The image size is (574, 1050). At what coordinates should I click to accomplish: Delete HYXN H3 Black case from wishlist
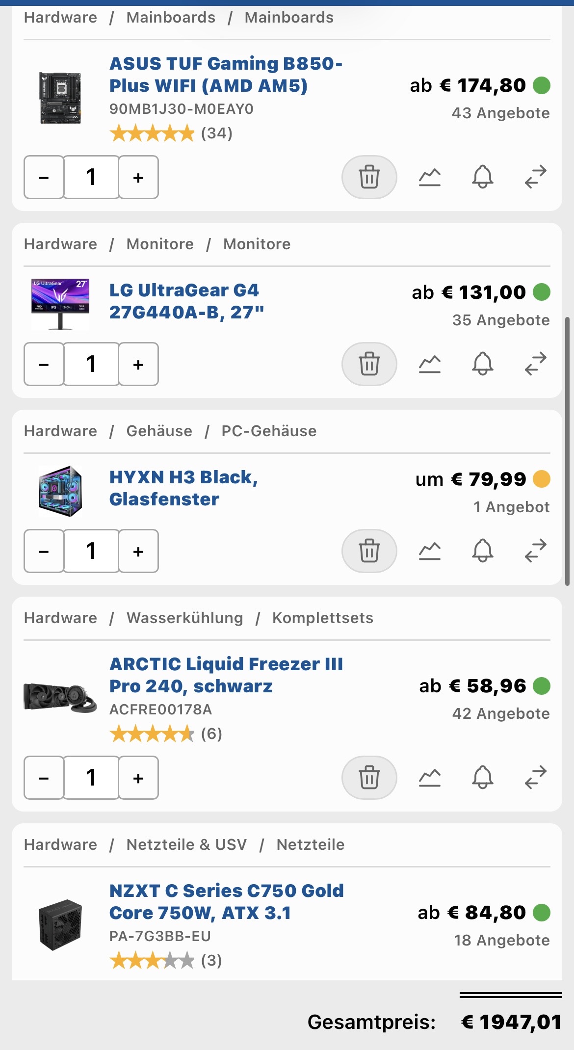coord(369,551)
